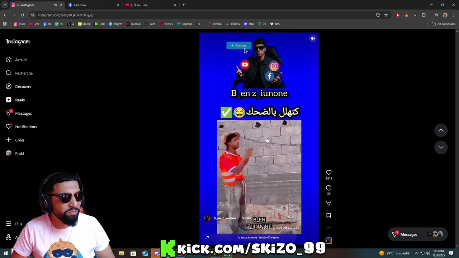Open the floating Messages panel button
459x258 pixels.
(x=418, y=234)
